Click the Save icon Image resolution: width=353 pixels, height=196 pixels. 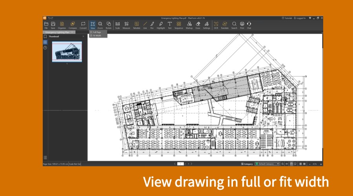(x=53, y=25)
